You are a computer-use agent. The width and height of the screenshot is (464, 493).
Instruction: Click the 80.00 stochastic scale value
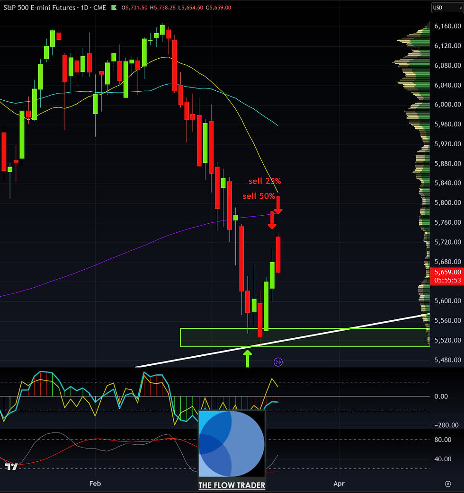point(443,440)
